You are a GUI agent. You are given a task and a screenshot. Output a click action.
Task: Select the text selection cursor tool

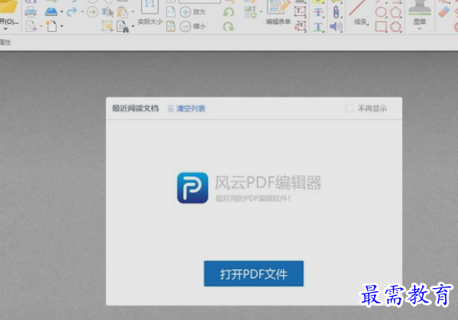coord(108,12)
